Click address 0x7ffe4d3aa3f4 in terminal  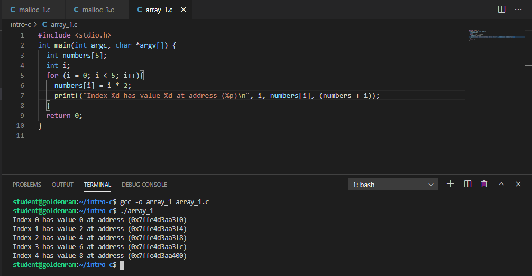pos(158,229)
